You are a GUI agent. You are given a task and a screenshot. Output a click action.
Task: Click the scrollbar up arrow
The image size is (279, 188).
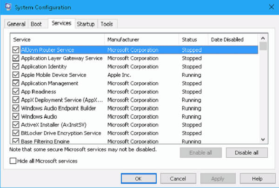[263, 38]
